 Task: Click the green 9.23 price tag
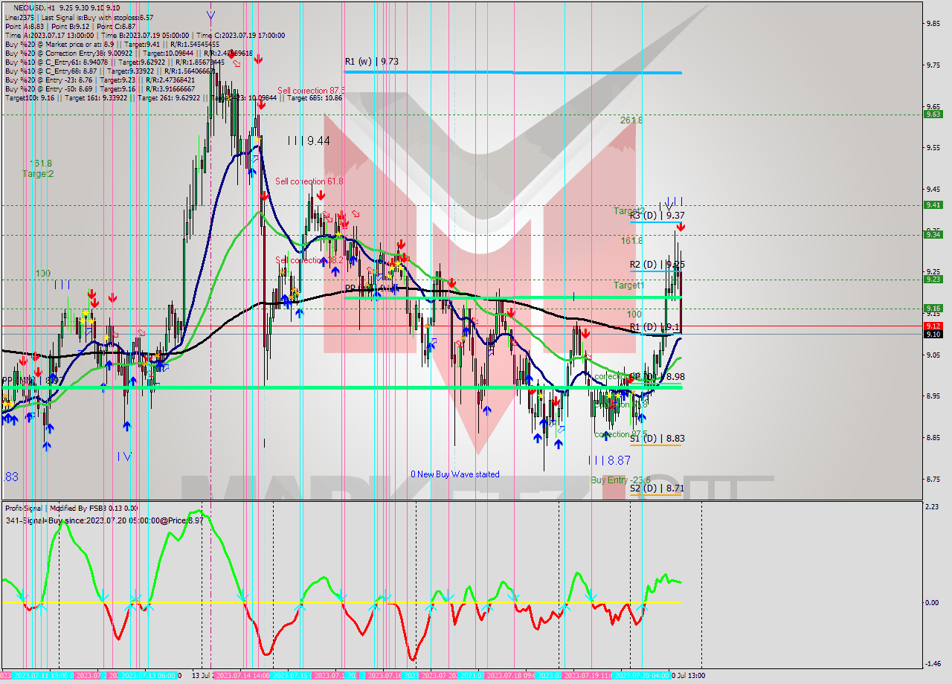click(x=933, y=279)
